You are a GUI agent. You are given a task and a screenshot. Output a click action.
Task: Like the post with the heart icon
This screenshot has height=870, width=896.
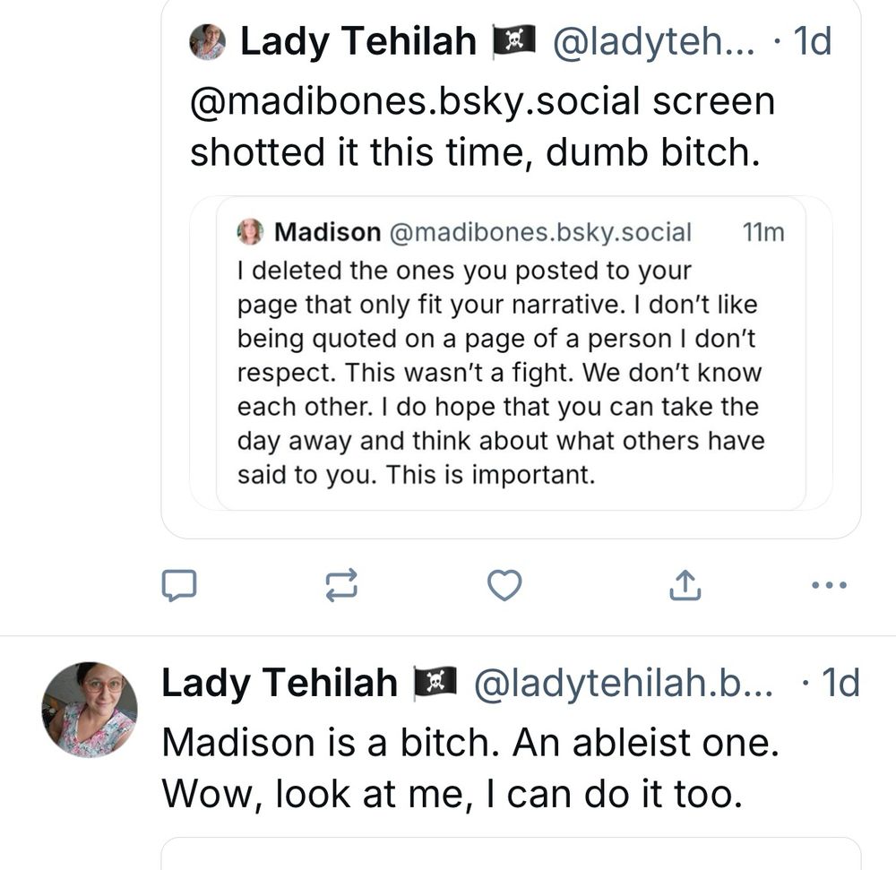pos(504,585)
